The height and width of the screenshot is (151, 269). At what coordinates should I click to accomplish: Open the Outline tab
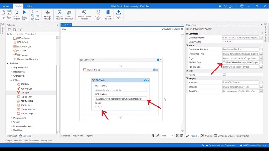[x=207, y=136]
